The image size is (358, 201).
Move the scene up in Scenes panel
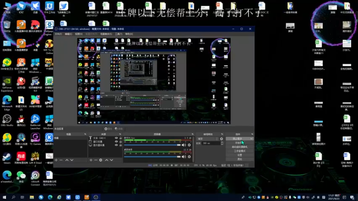[67, 160]
